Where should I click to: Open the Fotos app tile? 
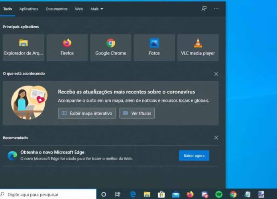[x=154, y=48]
